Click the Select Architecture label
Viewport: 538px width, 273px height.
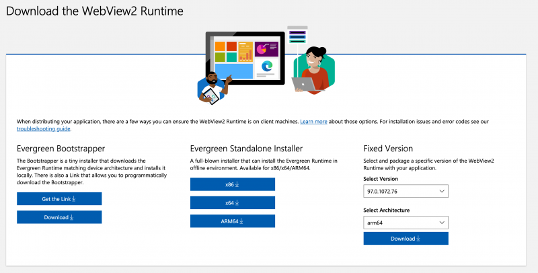pyautogui.click(x=386, y=210)
